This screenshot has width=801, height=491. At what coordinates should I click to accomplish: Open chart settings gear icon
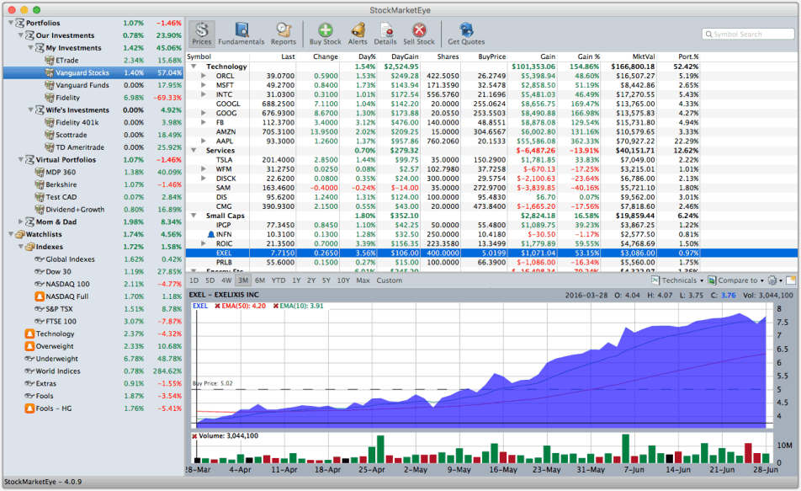tap(772, 280)
